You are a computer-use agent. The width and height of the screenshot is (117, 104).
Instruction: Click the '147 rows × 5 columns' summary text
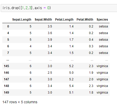[20, 102]
